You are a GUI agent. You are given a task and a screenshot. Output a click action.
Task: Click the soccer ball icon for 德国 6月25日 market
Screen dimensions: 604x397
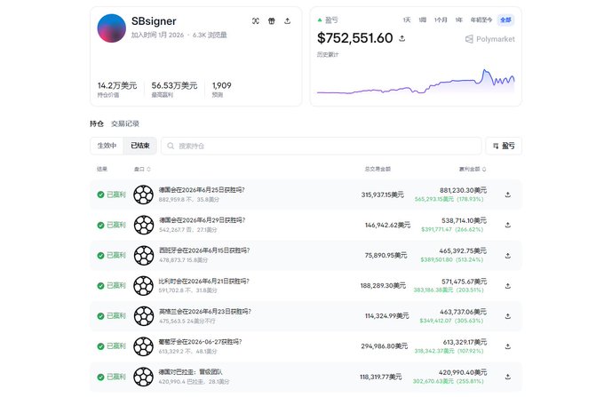click(143, 195)
